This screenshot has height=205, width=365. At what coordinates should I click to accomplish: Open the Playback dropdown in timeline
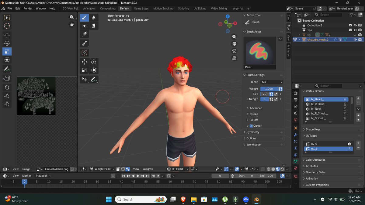[x=43, y=176]
